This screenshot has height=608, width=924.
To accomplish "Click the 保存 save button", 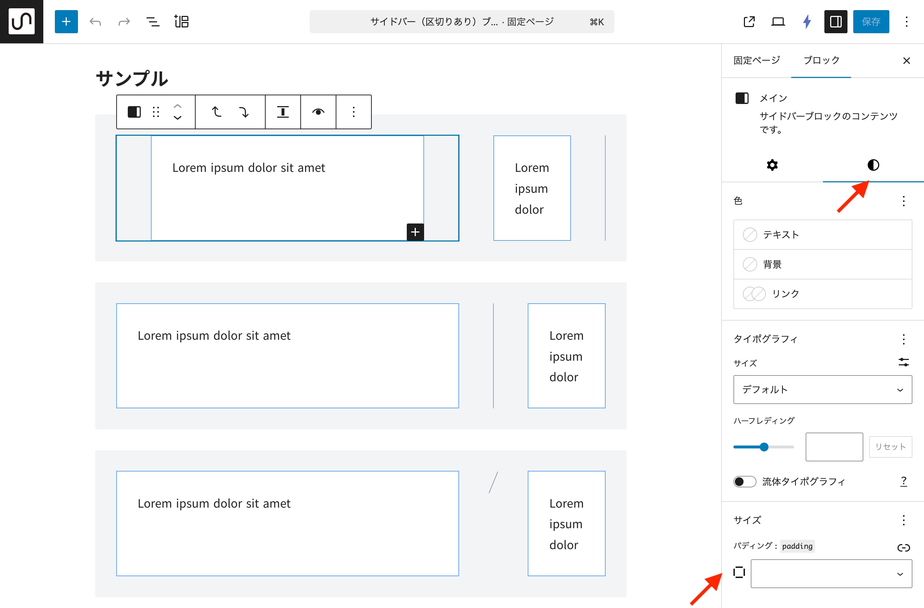I will (x=871, y=22).
